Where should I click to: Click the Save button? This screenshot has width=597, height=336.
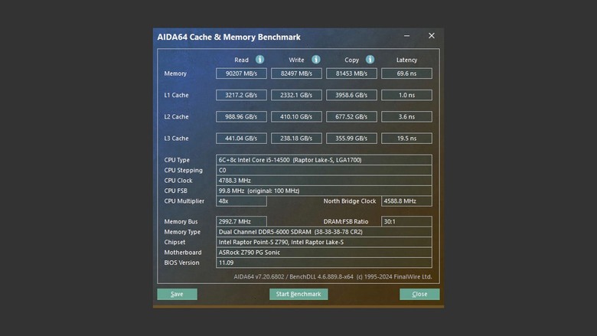coord(177,294)
